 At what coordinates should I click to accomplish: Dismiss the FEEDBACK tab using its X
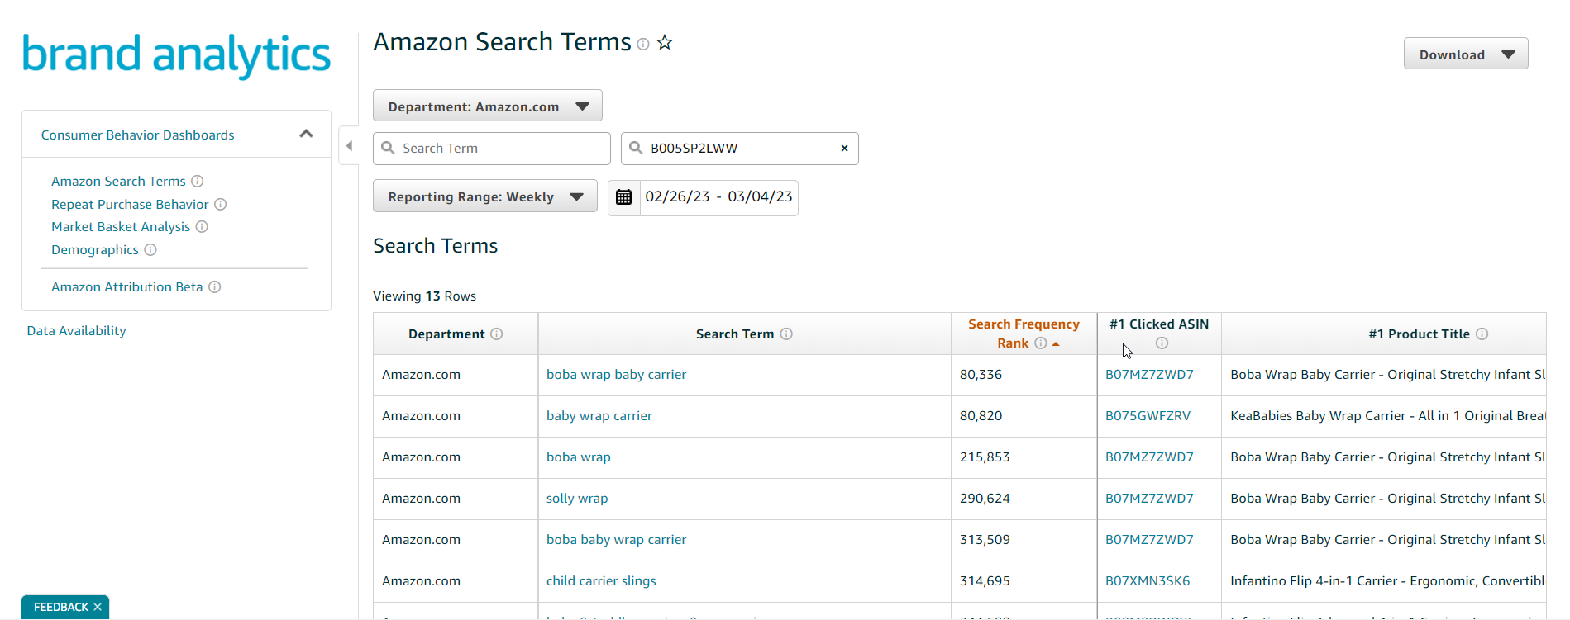point(98,607)
